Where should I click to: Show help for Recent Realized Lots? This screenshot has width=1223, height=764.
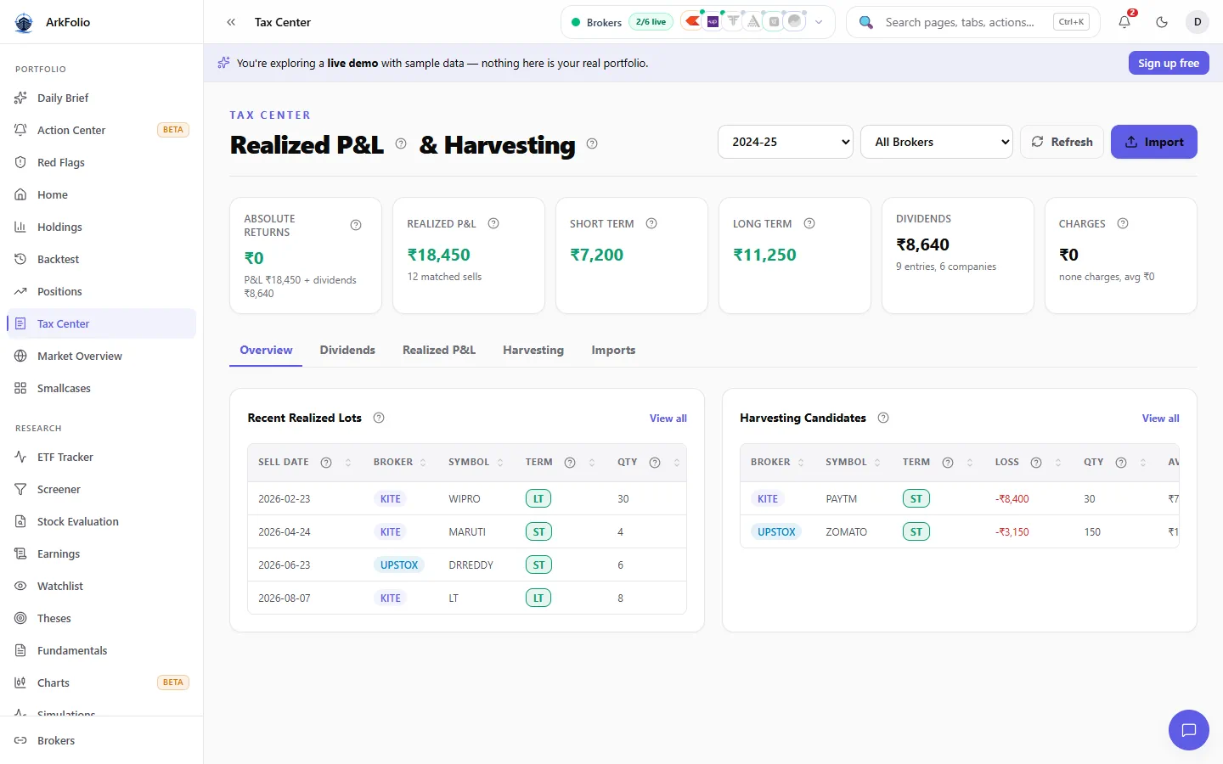click(379, 418)
